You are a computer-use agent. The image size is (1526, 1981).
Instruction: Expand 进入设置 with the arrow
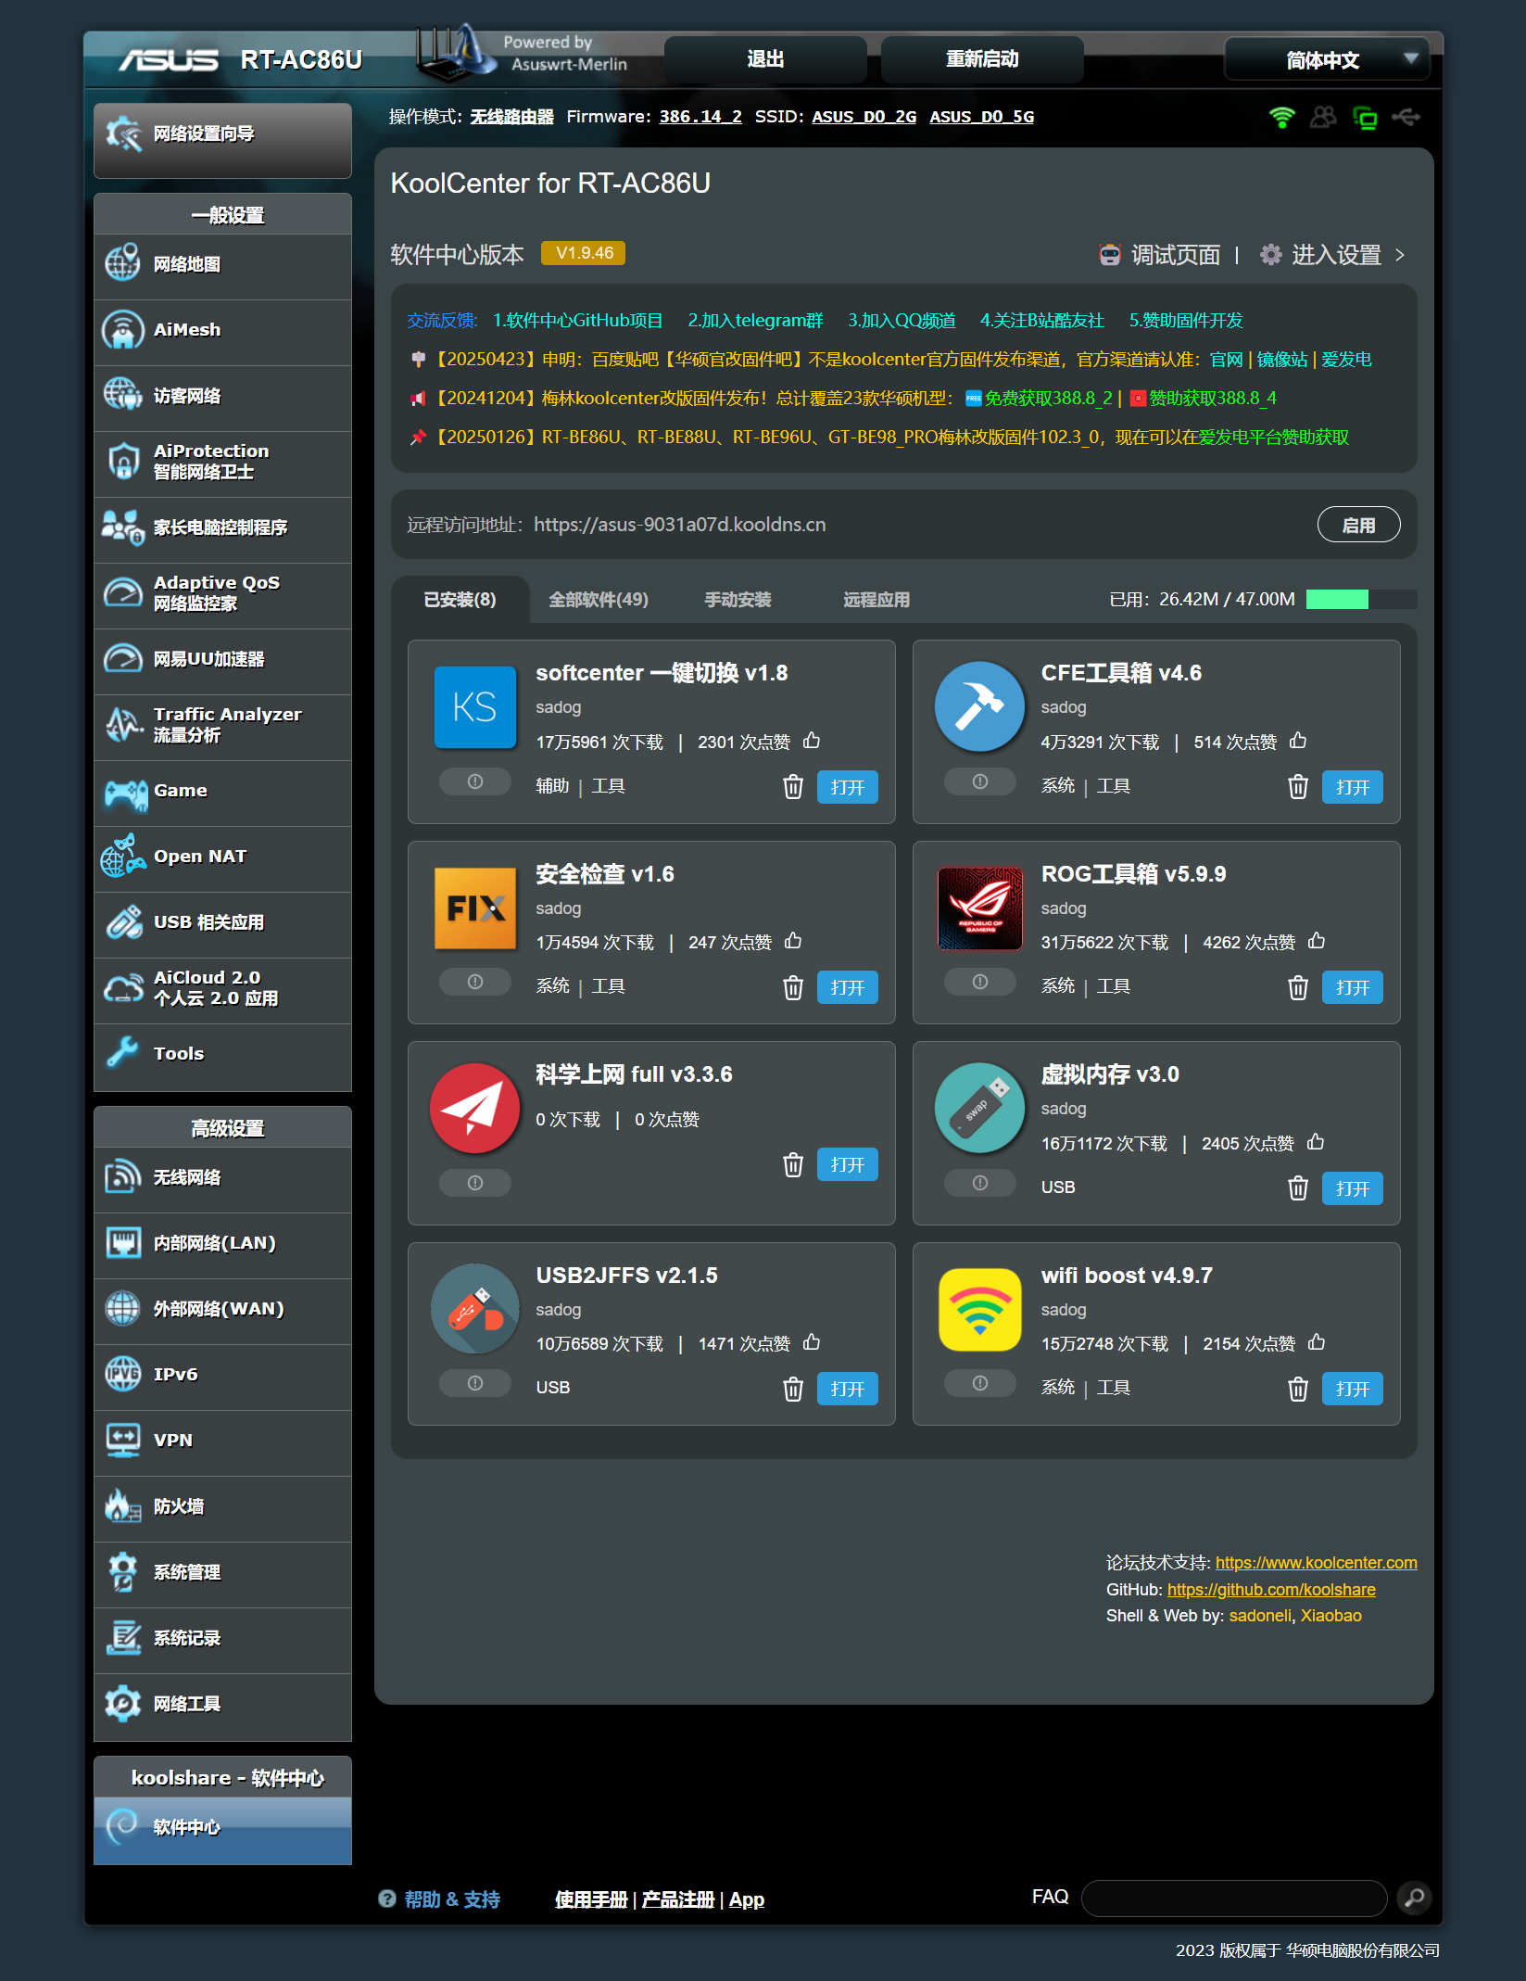1400,255
